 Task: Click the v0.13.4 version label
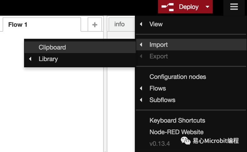(160, 144)
